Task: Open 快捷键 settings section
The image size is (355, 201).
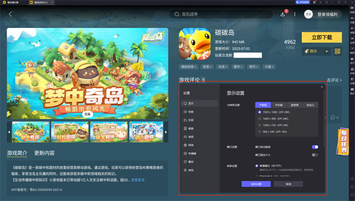Action: (x=200, y=153)
